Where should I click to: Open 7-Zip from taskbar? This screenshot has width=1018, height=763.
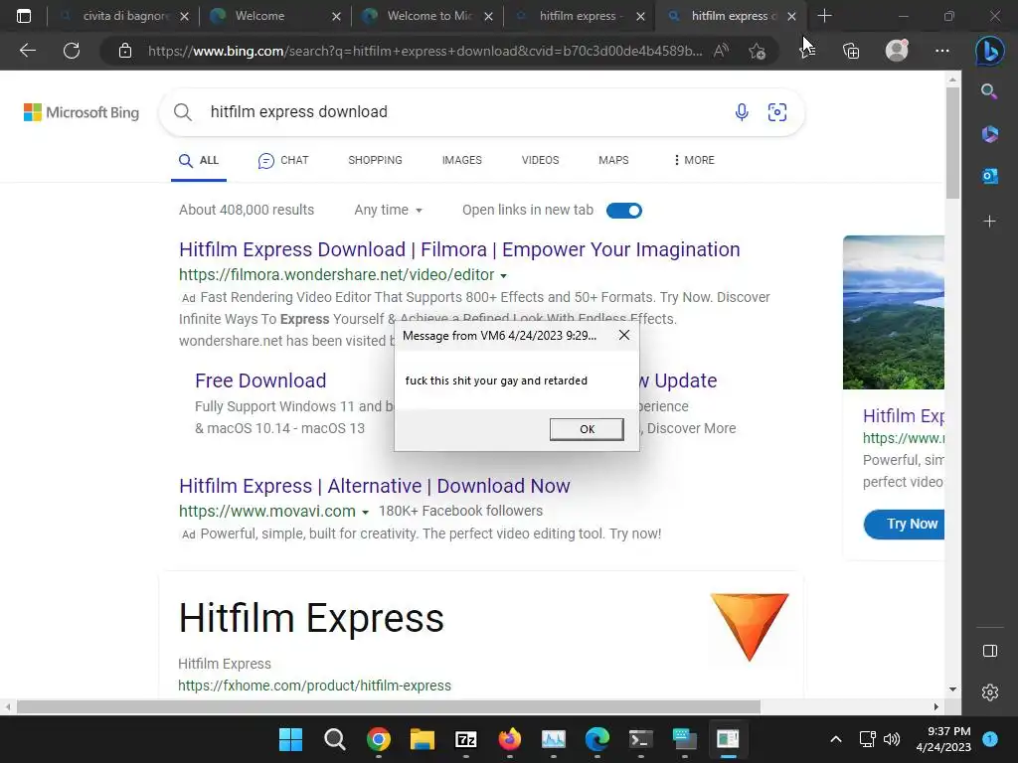[x=465, y=739]
